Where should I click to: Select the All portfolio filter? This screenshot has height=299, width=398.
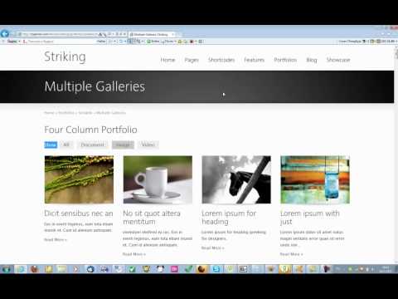pyautogui.click(x=66, y=145)
